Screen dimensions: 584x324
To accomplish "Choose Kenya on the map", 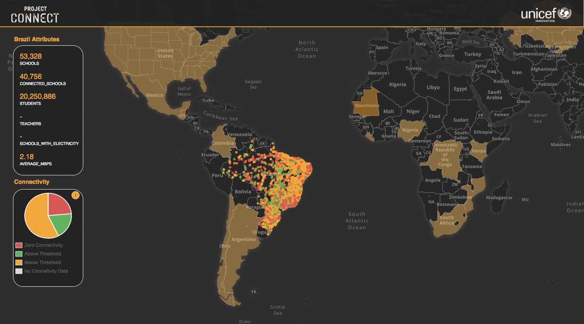I will tap(479, 151).
